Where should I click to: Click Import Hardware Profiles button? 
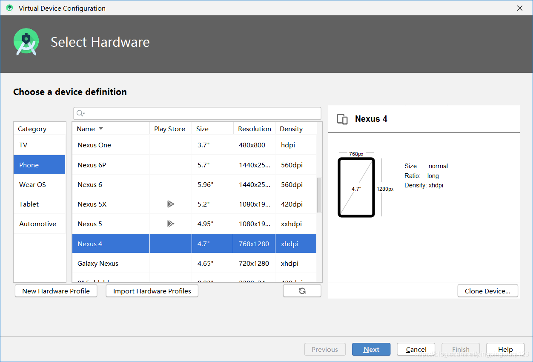click(x=152, y=291)
